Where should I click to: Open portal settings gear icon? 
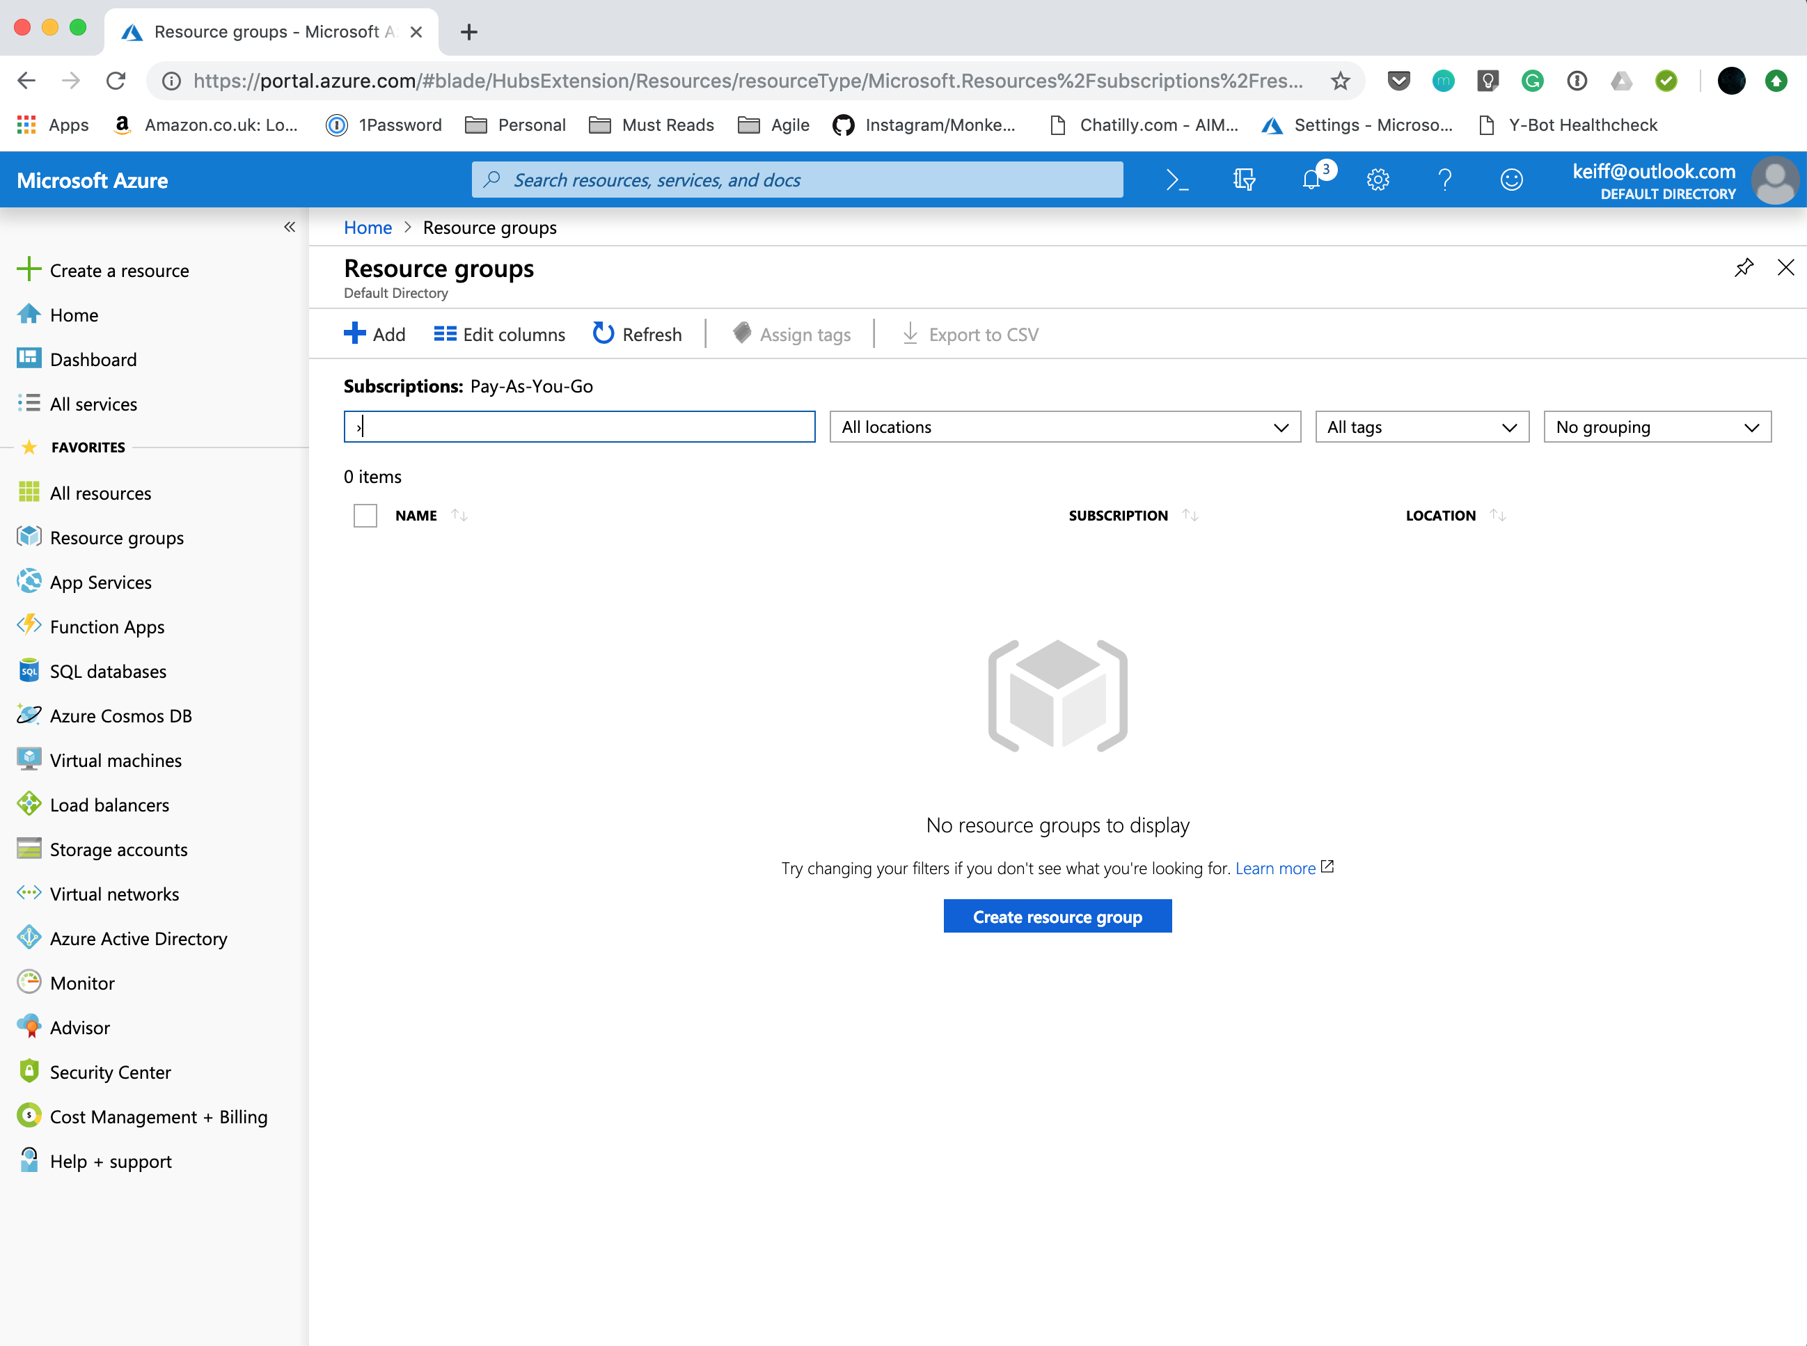click(x=1378, y=180)
